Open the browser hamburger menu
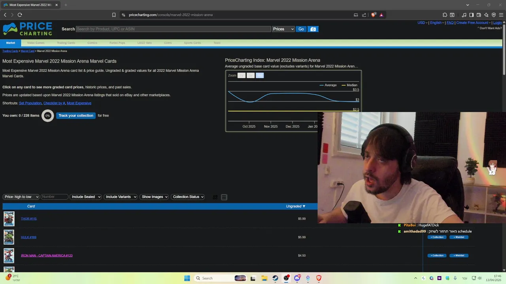 coord(501,15)
